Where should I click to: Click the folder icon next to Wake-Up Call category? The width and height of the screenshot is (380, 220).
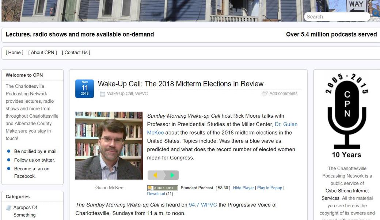tap(102, 94)
